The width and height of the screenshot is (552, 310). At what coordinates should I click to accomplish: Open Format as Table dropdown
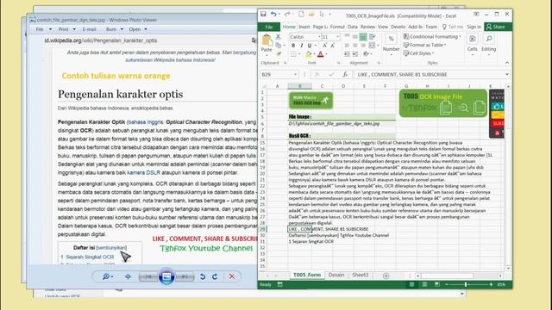[424, 45]
